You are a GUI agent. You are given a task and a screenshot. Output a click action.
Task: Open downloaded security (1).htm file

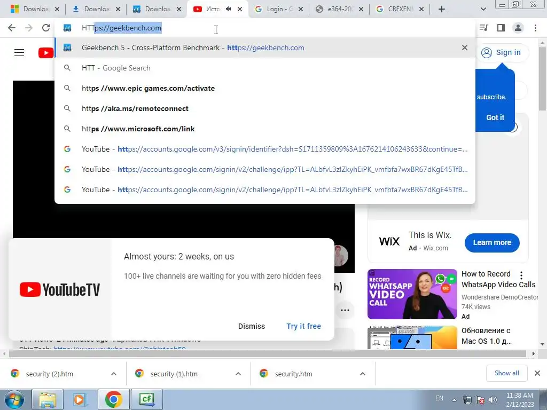click(x=174, y=374)
